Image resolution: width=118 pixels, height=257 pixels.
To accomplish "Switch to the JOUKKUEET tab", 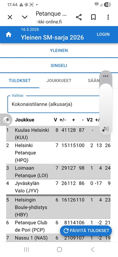I will (x=59, y=81).
